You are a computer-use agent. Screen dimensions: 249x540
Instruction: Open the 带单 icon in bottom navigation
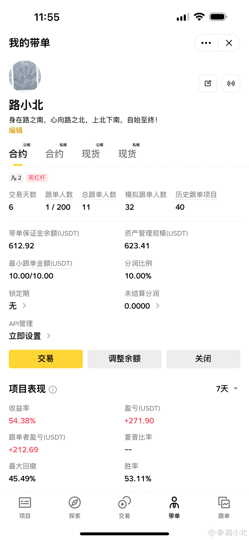(x=174, y=508)
